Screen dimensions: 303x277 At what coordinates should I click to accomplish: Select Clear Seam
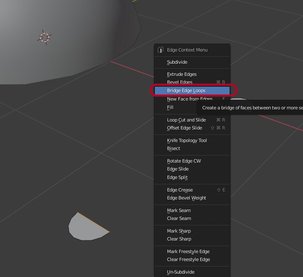[192, 218]
